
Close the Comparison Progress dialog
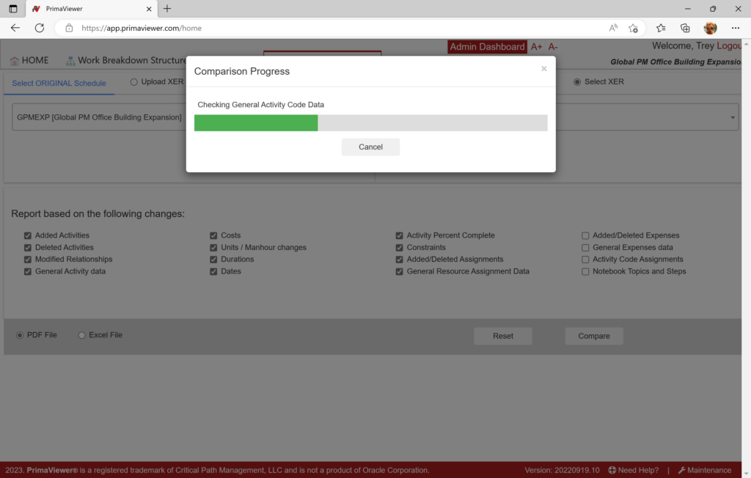(543, 69)
